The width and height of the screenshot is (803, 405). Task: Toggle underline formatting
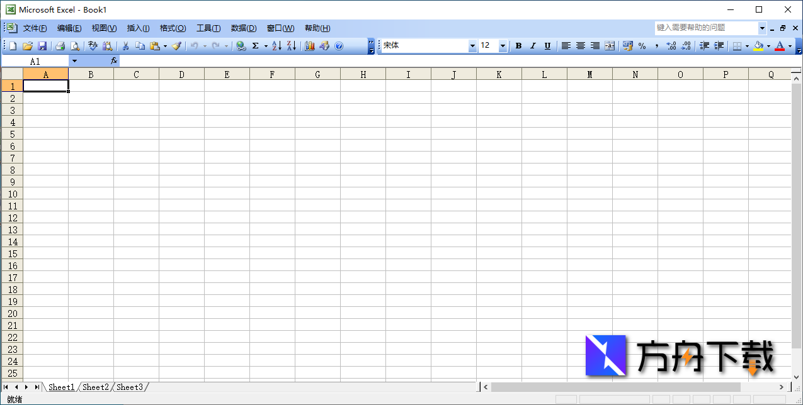coord(547,45)
